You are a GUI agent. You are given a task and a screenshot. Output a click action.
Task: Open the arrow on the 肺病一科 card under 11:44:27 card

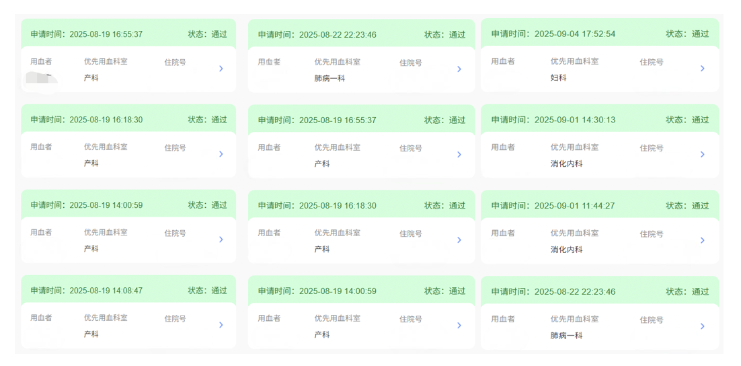click(702, 326)
